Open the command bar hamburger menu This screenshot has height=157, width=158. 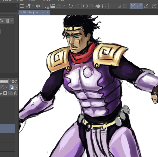coord(22,6)
